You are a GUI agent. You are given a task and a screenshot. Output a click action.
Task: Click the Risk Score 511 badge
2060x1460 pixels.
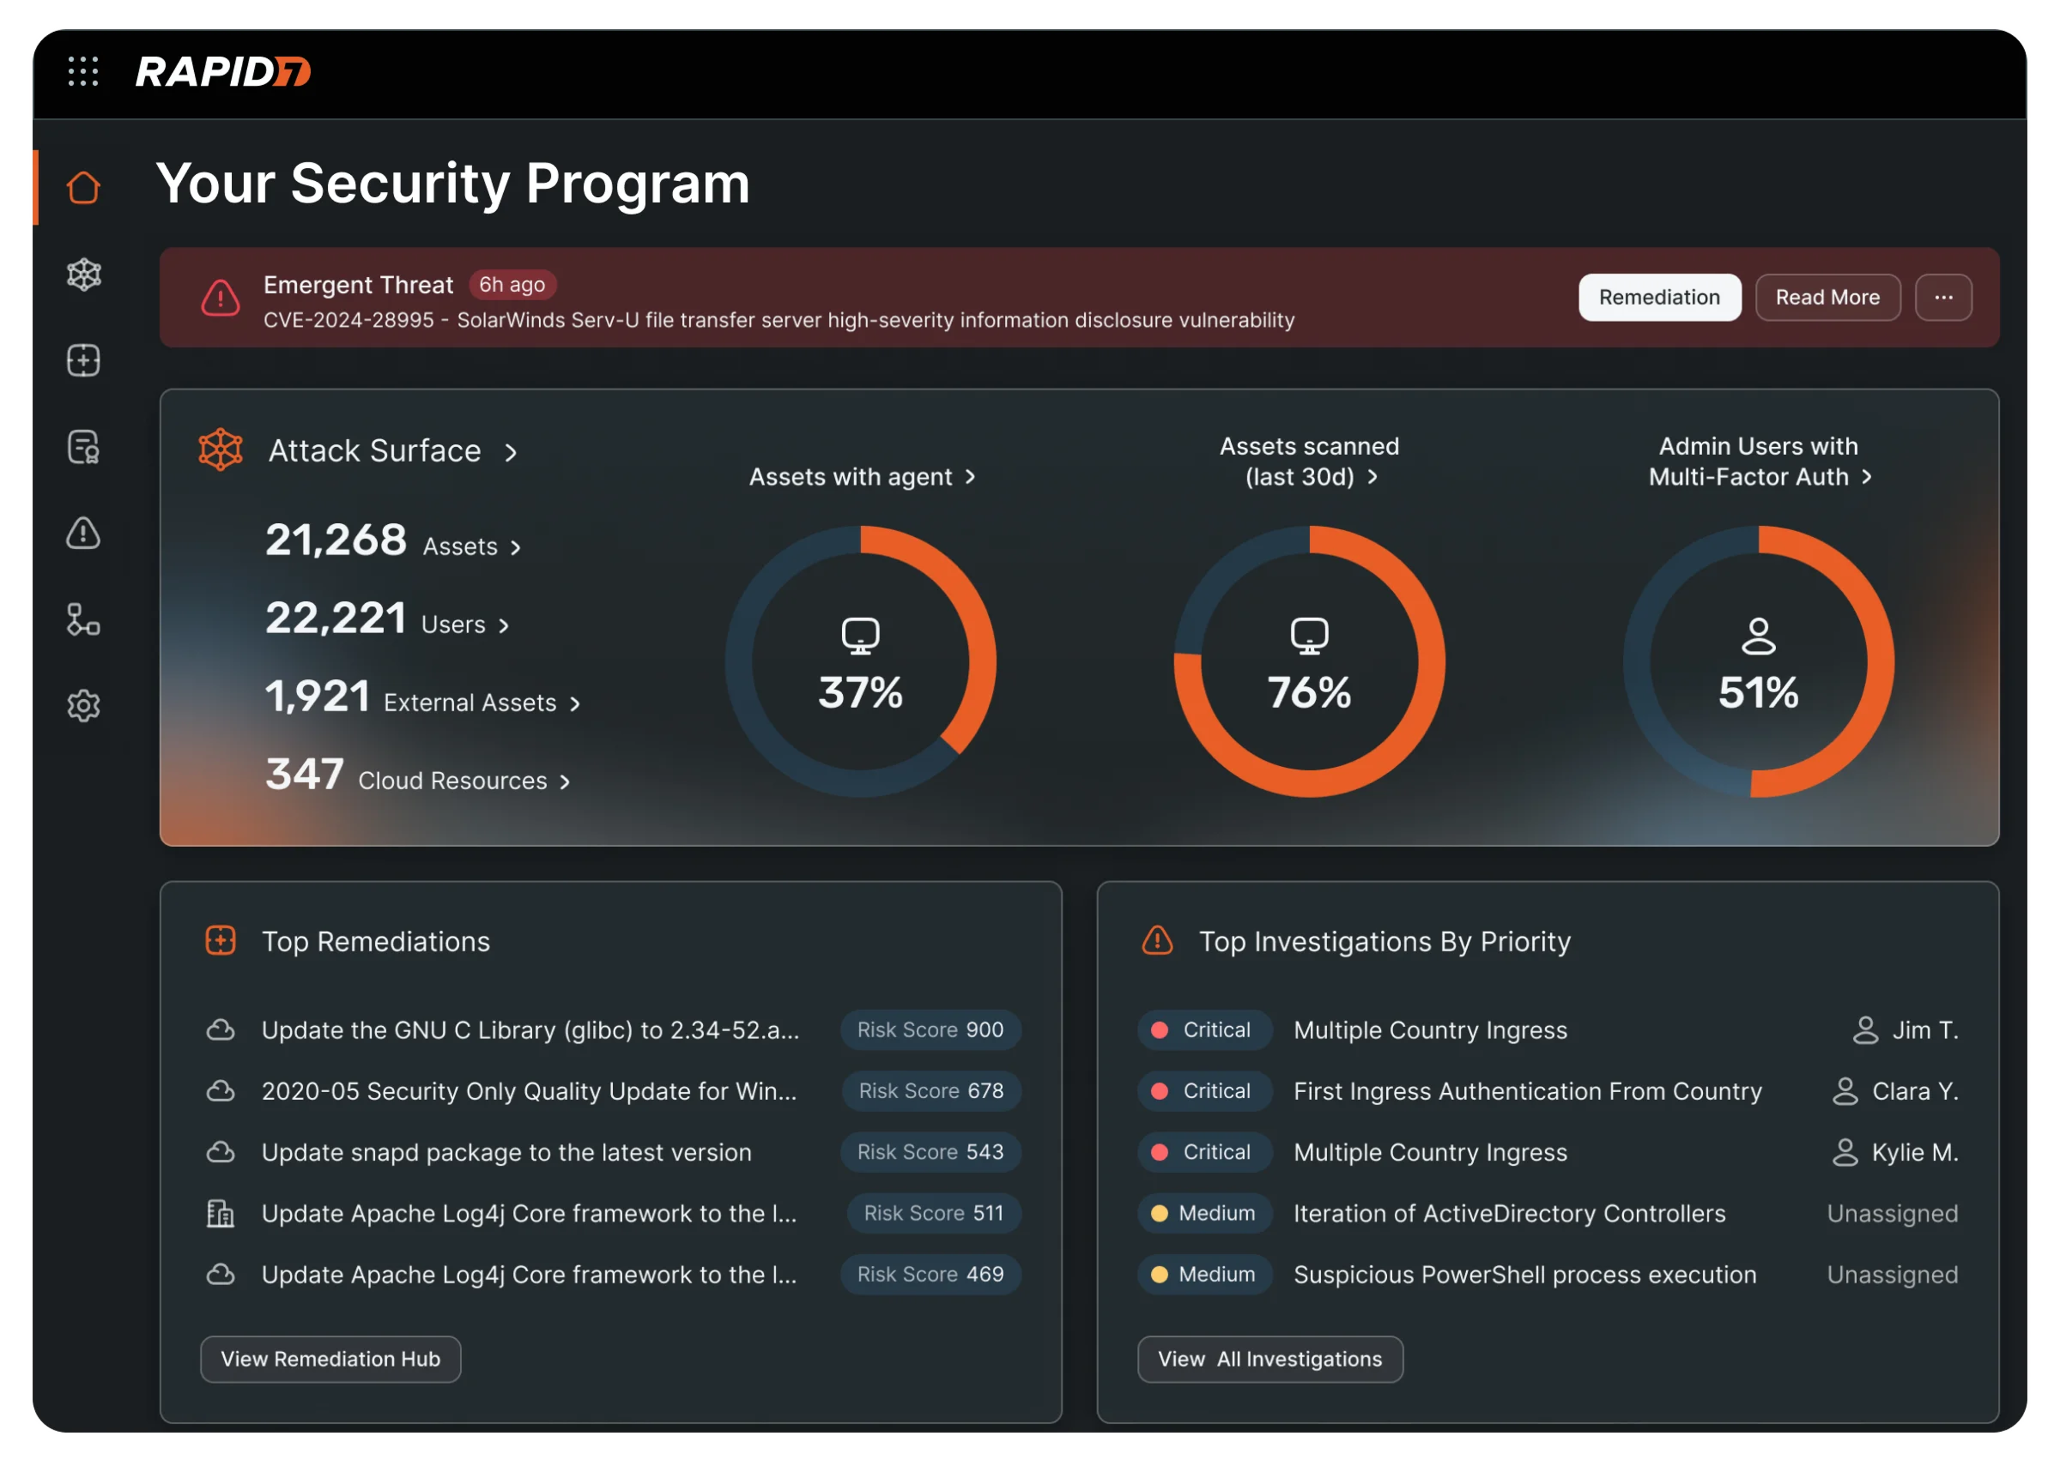(934, 1213)
